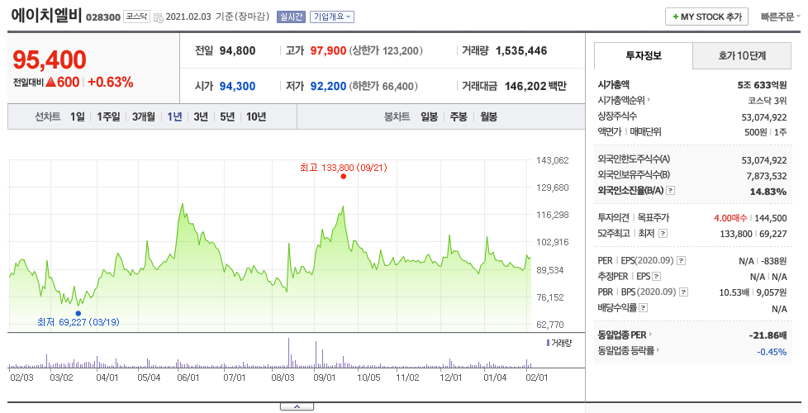
Task: Click the 외국인소진율 value 14.83%
Action: click(768, 192)
